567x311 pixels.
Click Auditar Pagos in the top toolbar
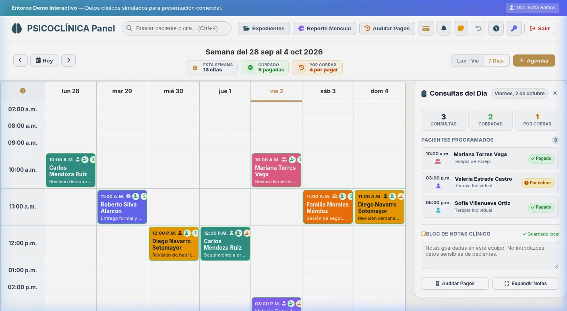pos(387,28)
